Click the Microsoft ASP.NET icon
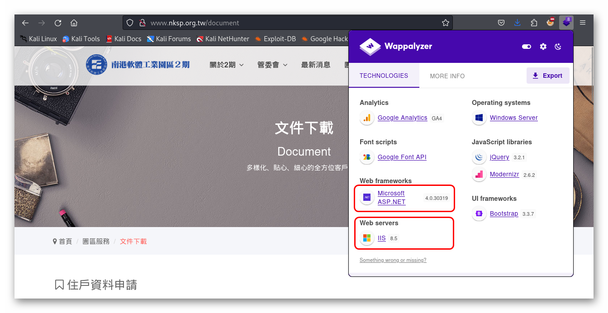 point(367,198)
